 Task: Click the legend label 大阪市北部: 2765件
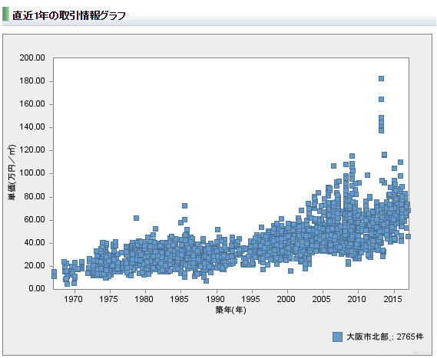385,337
